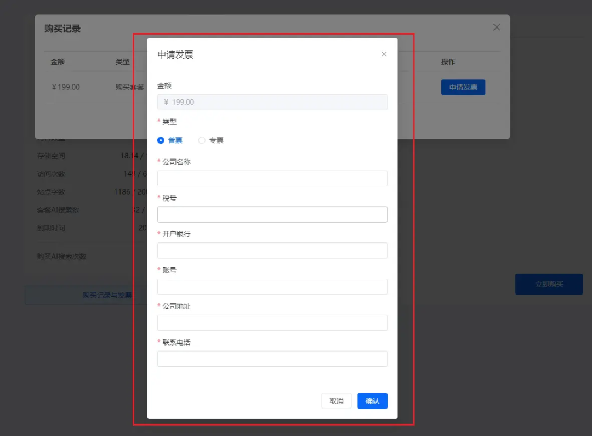
Task: Select the 专票 invoice type radio button
Action: click(x=201, y=140)
